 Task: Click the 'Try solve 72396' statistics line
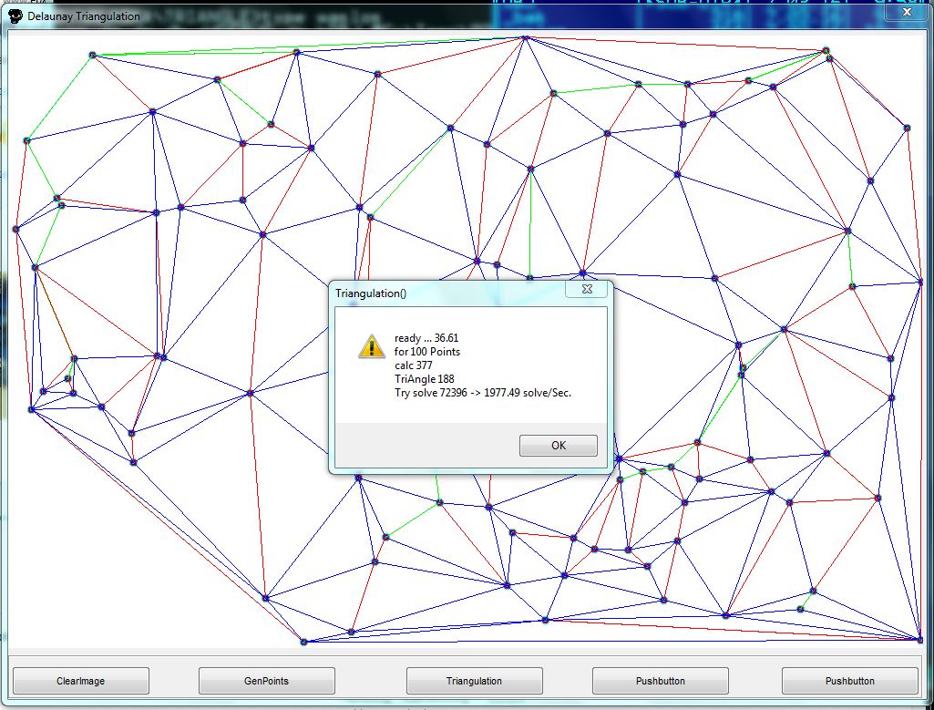tap(483, 393)
